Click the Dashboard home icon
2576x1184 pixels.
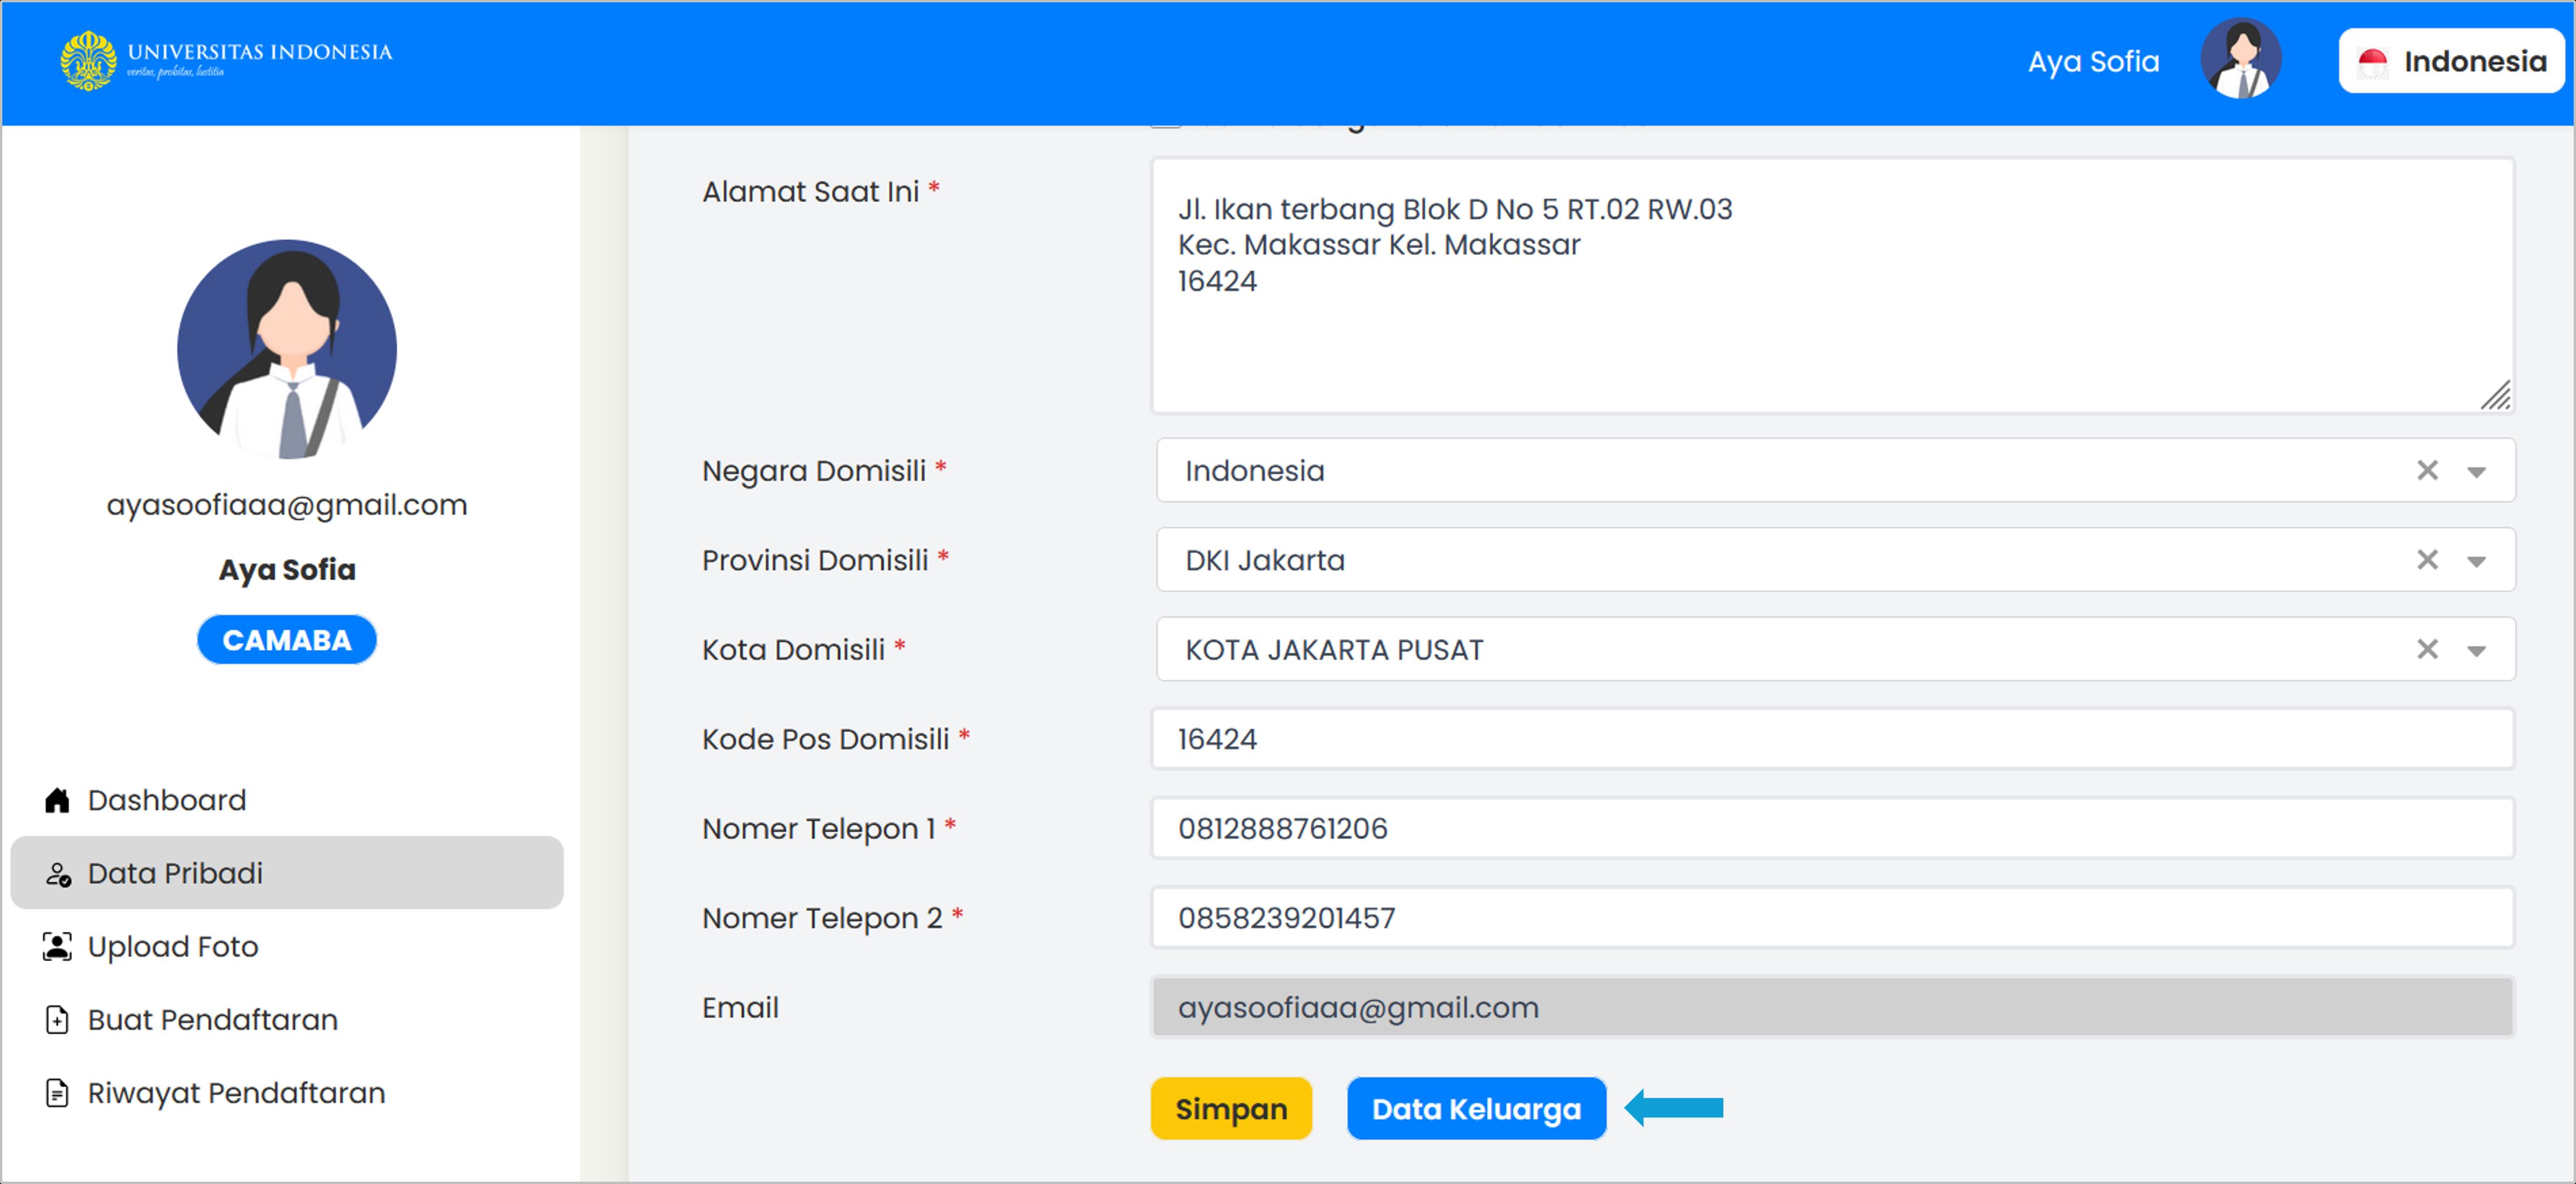point(57,800)
